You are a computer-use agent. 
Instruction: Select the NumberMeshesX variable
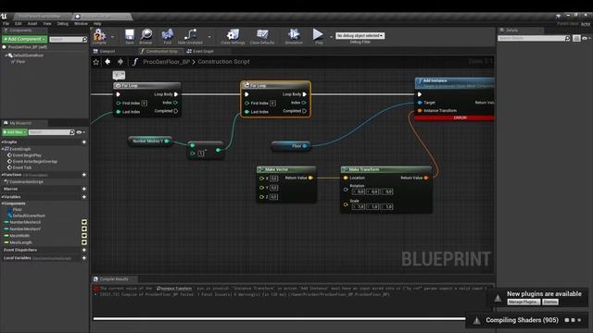point(25,222)
